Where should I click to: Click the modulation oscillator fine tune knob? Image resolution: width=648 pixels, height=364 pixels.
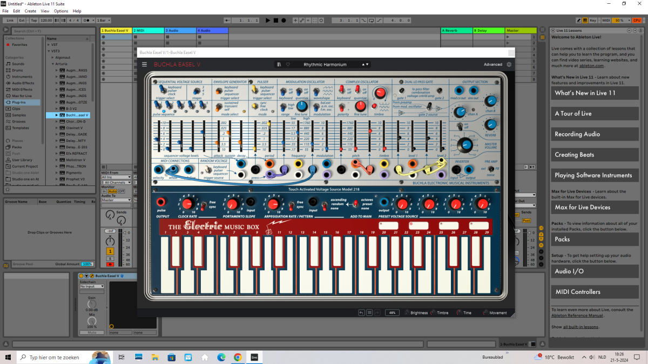point(302,106)
